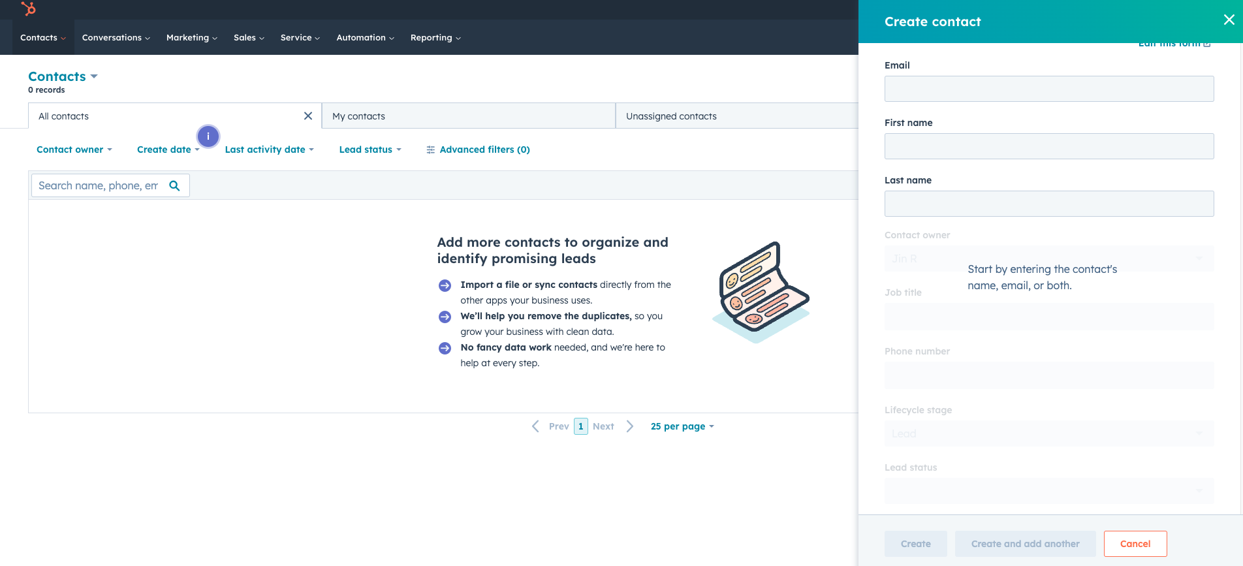Click the next page chevron arrow
Image resolution: width=1243 pixels, height=566 pixels.
(x=629, y=426)
